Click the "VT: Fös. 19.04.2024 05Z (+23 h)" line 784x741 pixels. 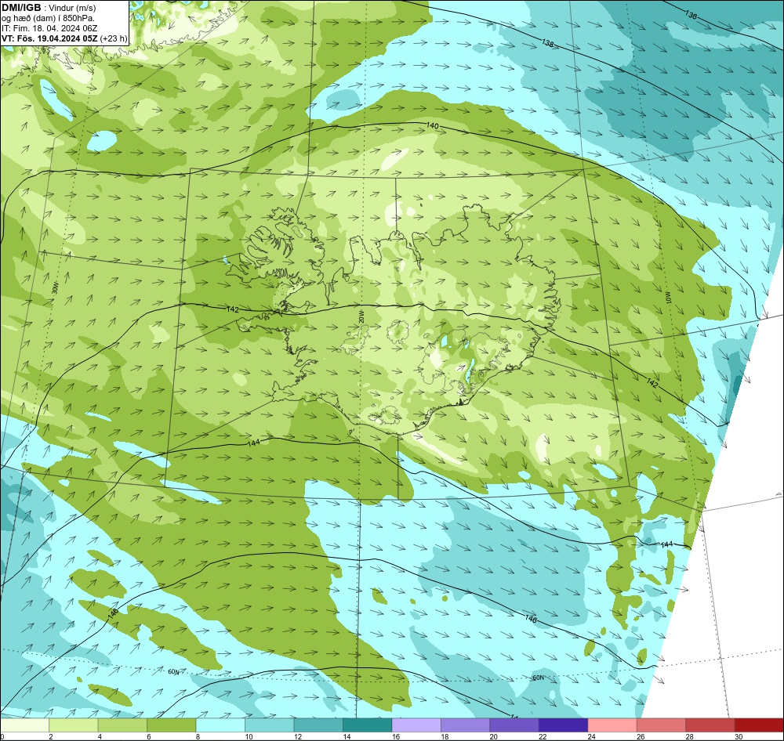pos(64,38)
